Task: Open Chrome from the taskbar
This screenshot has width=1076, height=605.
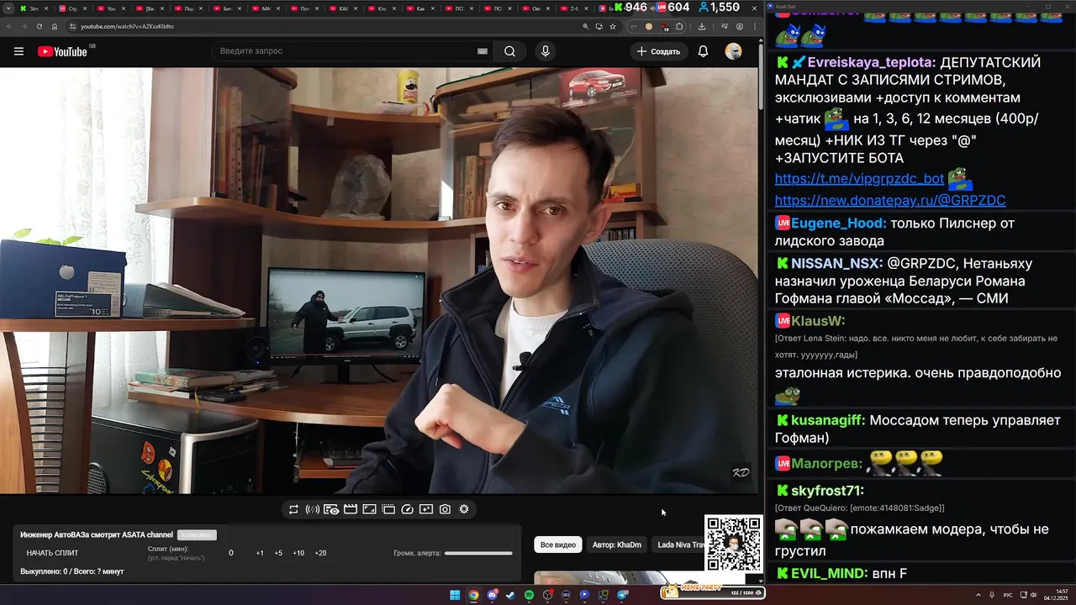Action: 473,595
